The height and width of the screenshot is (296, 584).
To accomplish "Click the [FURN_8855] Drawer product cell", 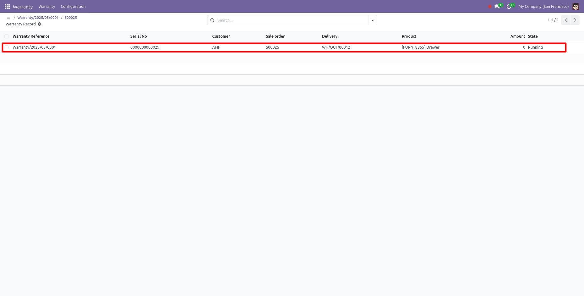I will (x=421, y=47).
